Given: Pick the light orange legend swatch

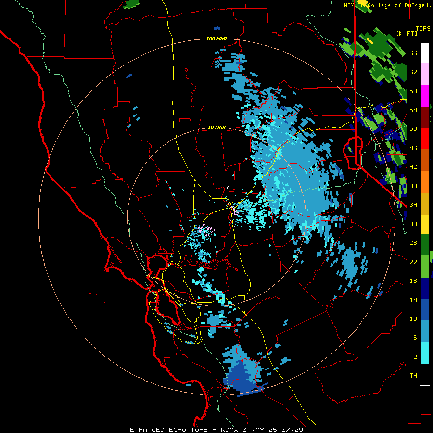Looking at the screenshot, I should (x=425, y=182).
